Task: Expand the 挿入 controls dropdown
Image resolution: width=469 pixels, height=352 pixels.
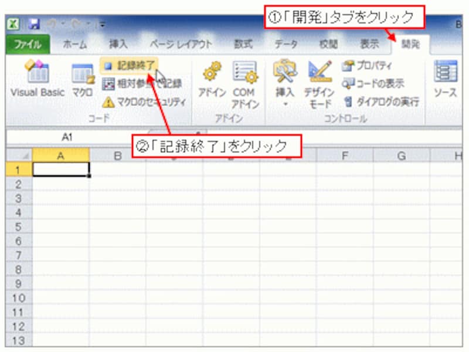Action: tap(285, 84)
